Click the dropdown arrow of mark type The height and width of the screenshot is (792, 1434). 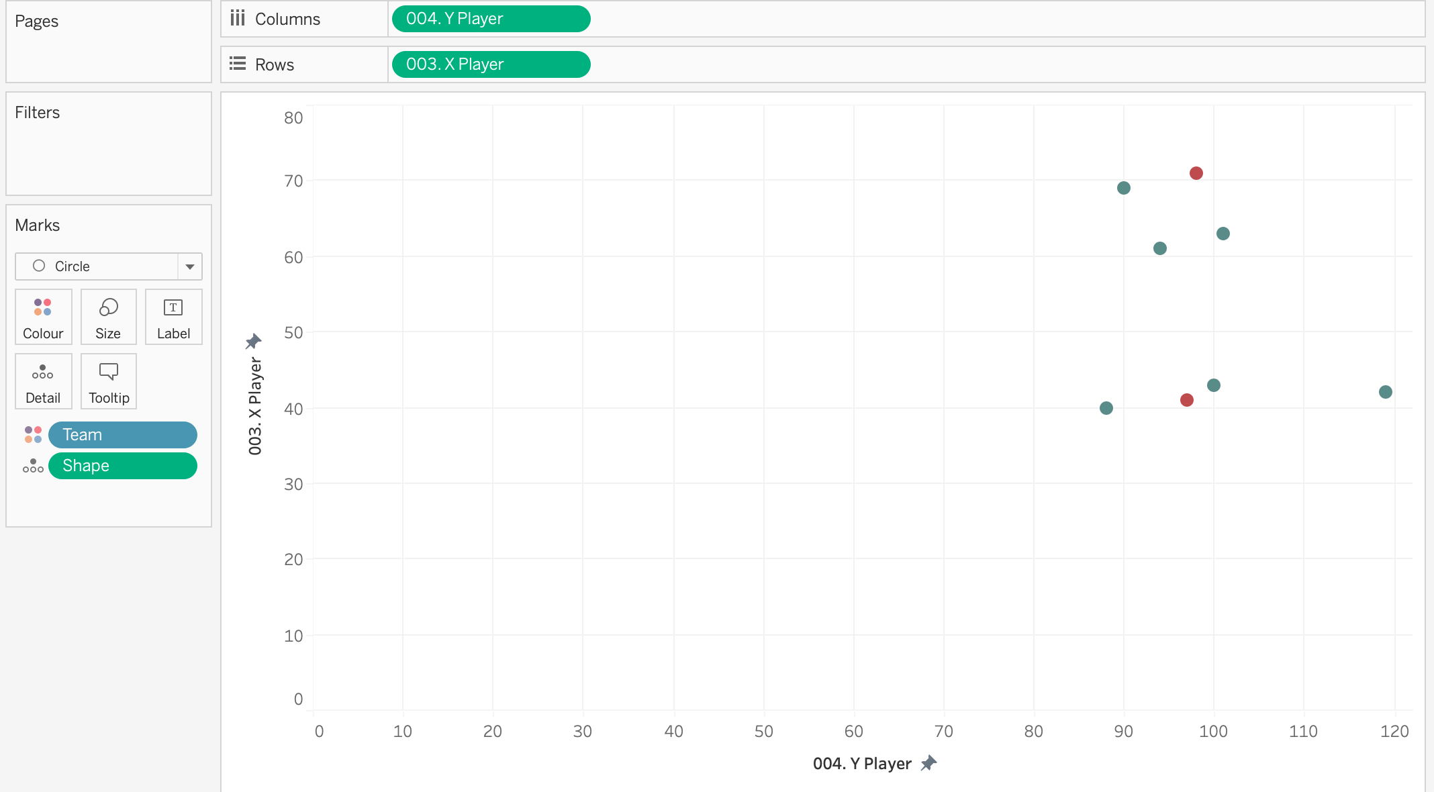pyautogui.click(x=190, y=266)
